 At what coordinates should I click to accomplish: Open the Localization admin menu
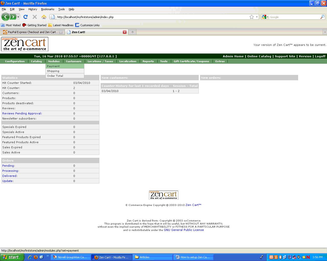point(128,61)
